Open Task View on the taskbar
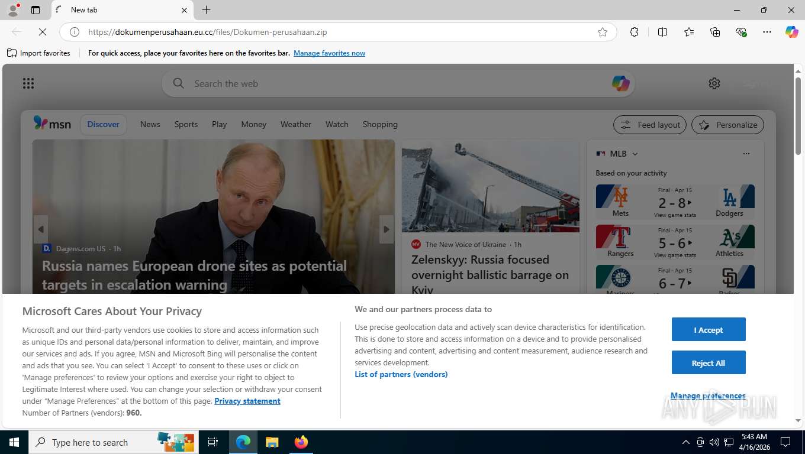The height and width of the screenshot is (454, 805). (x=213, y=442)
